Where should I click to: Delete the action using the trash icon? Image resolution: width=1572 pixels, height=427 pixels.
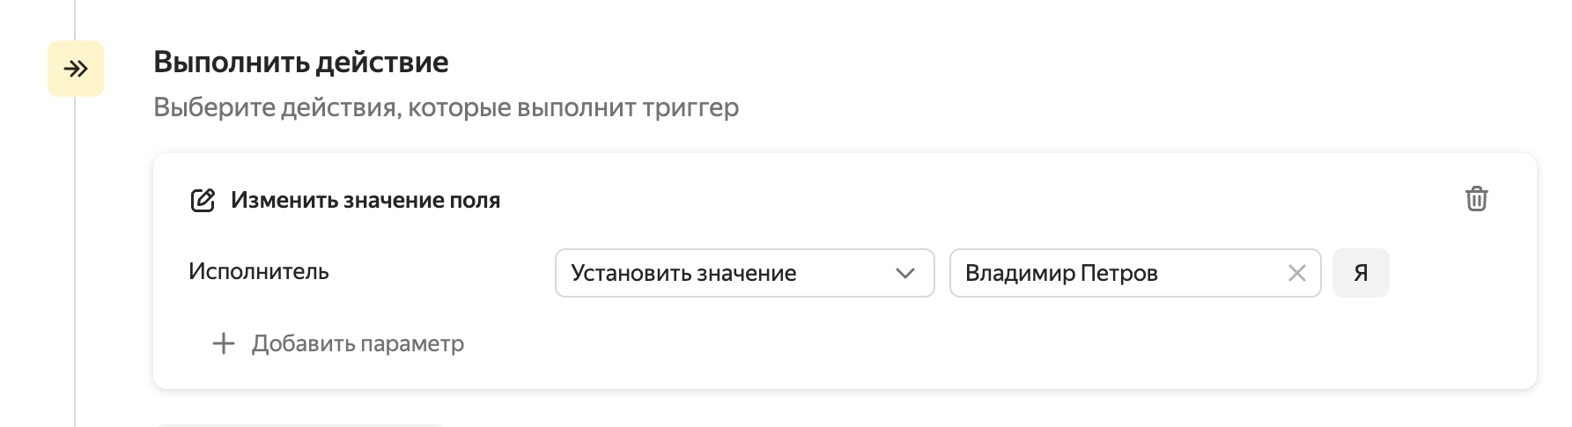1476,199
